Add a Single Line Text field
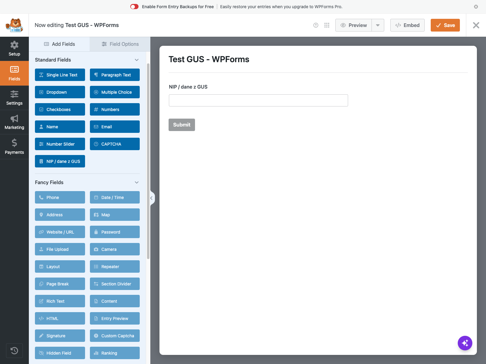 pyautogui.click(x=60, y=75)
